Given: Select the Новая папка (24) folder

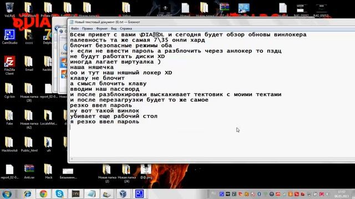Looking at the screenshot, I should pyautogui.click(x=126, y=173).
